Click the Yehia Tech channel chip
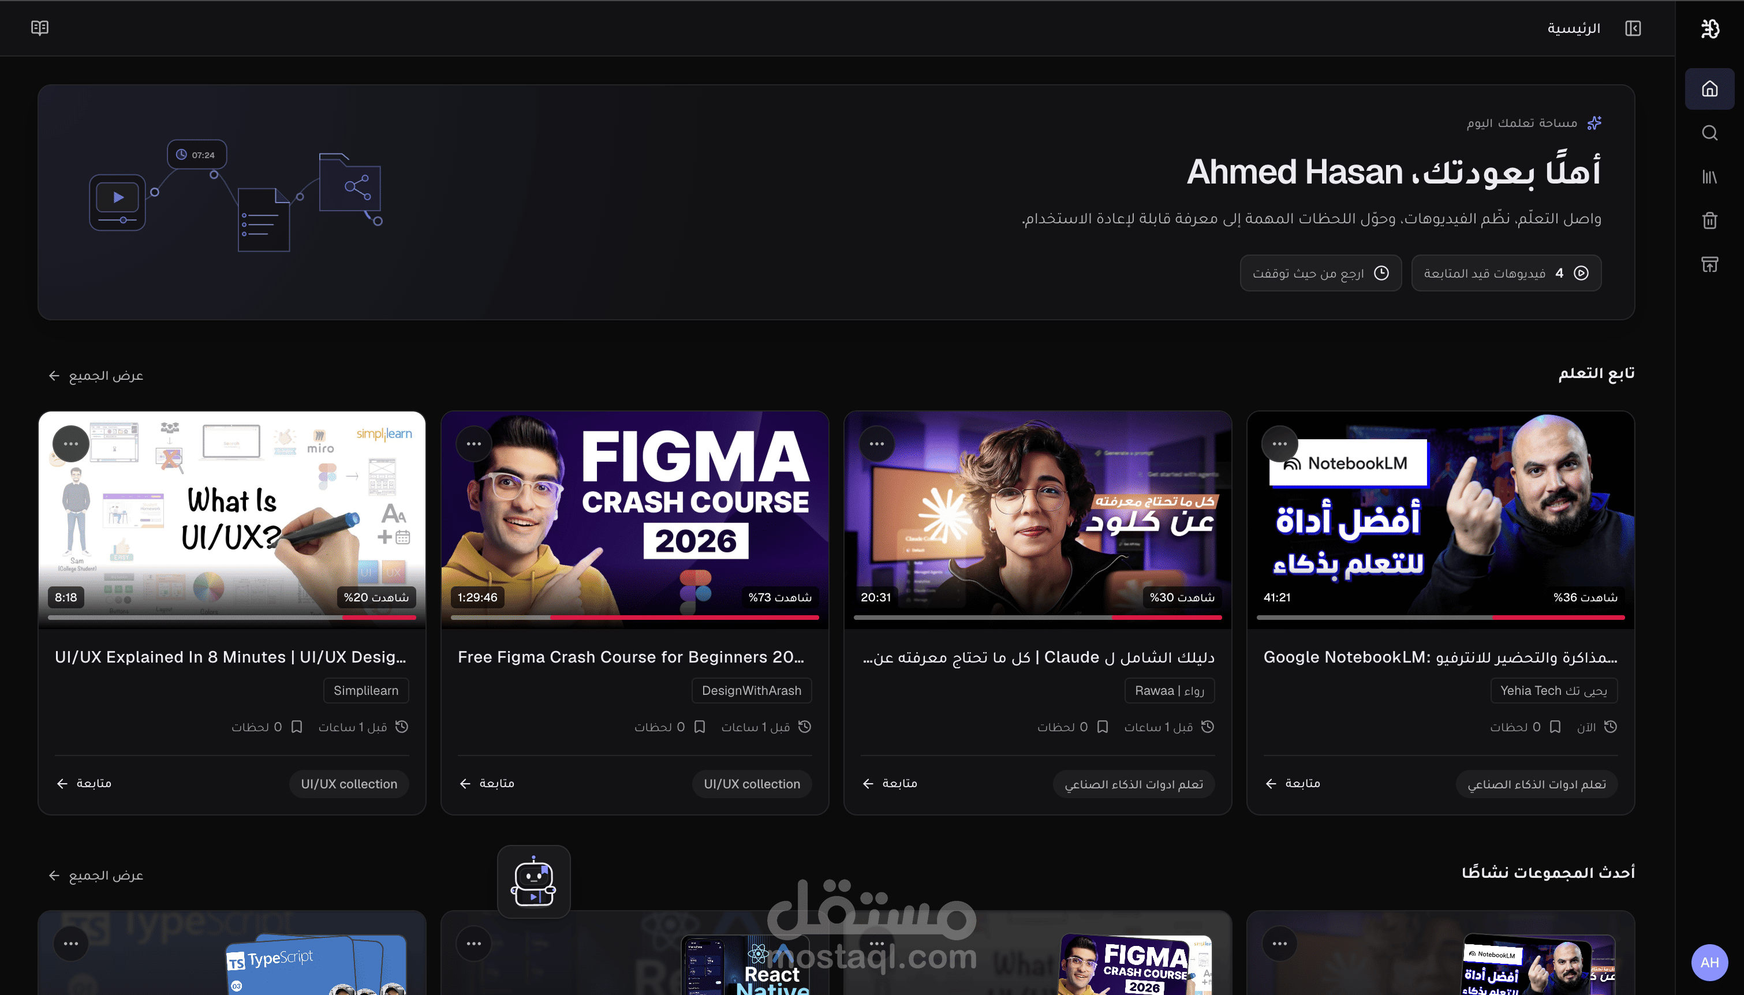 click(1553, 690)
